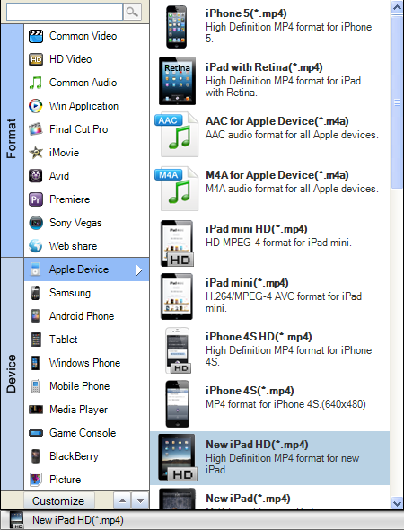Select the Picture category icon
The image size is (404, 530).
(x=36, y=480)
